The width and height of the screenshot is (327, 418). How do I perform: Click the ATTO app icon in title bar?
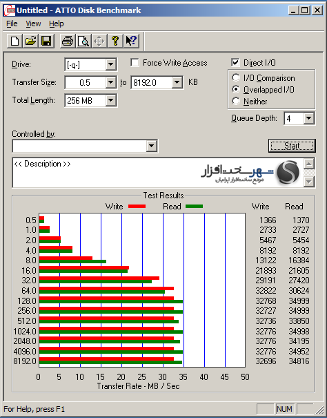tap(10, 10)
